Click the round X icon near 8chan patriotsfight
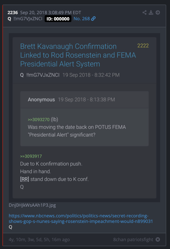The height and width of the screenshot is (249, 170). pos(158,239)
